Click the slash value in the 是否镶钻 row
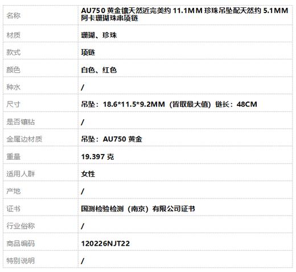296x272 pixels. 83,122
